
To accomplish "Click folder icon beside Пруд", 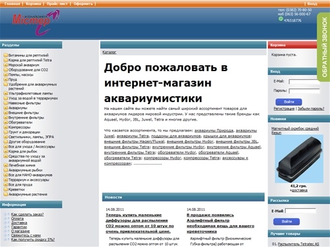I will pyautogui.click(x=5, y=80).
